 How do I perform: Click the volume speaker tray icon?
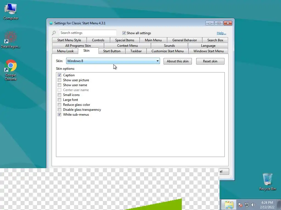(x=253, y=205)
